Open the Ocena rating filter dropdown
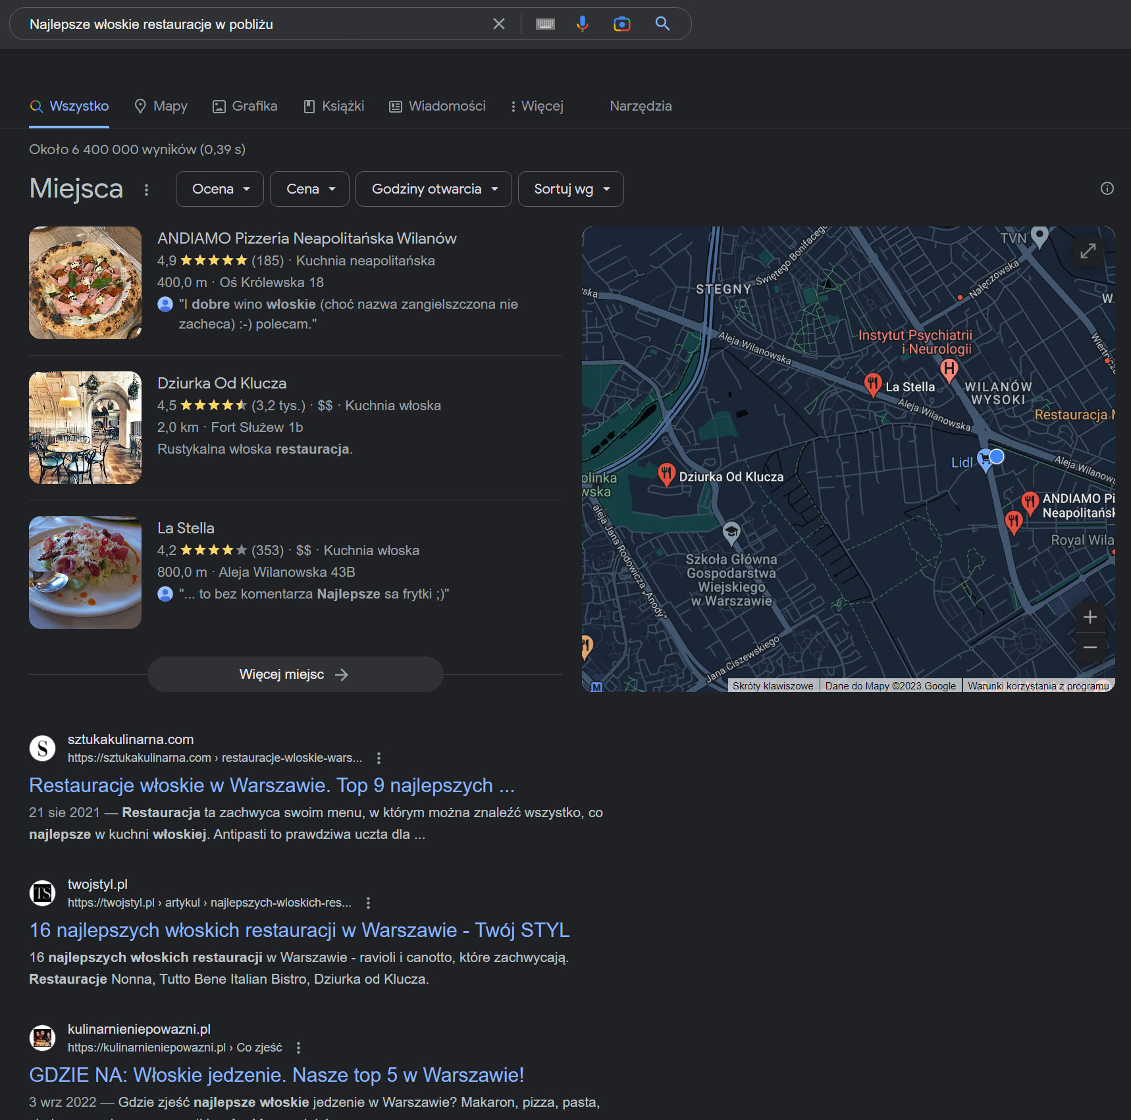 coord(220,189)
